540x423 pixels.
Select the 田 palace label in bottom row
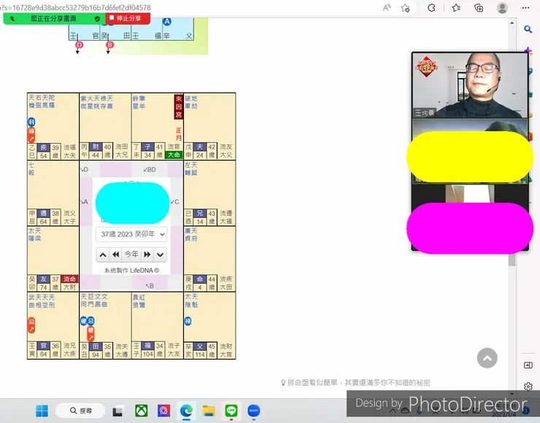(96, 346)
